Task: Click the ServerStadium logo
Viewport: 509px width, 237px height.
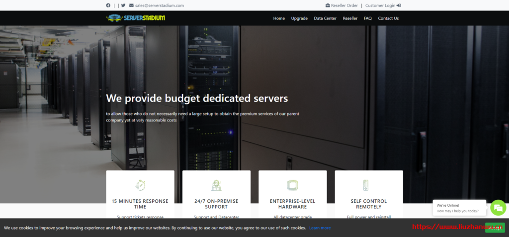Action: (x=135, y=18)
